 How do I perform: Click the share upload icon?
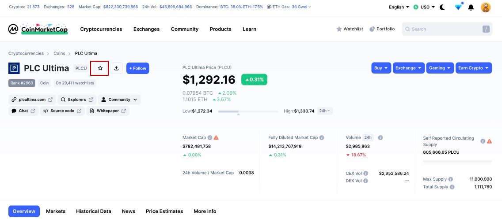(116, 68)
